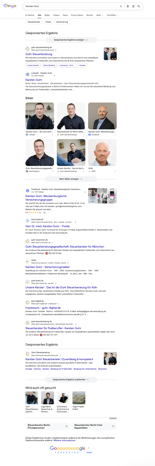Expand 'Mehr Bilder anzeigen'
155x466 pixels.
[71, 179]
